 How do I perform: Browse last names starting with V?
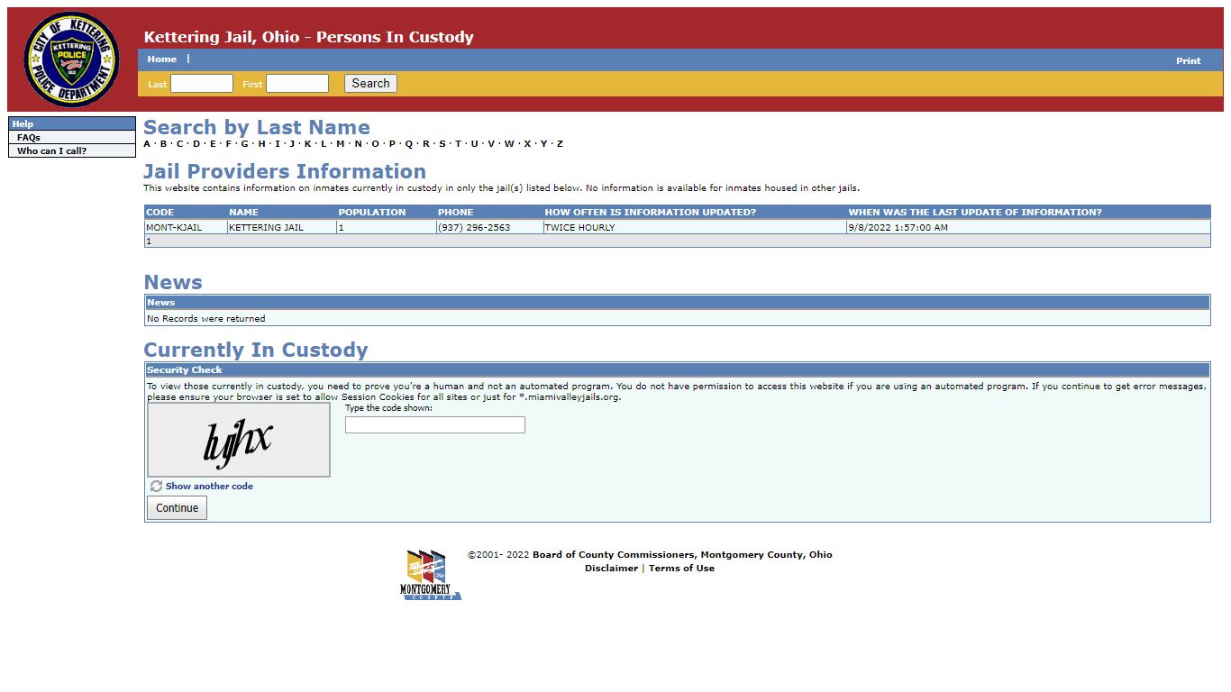tap(491, 144)
